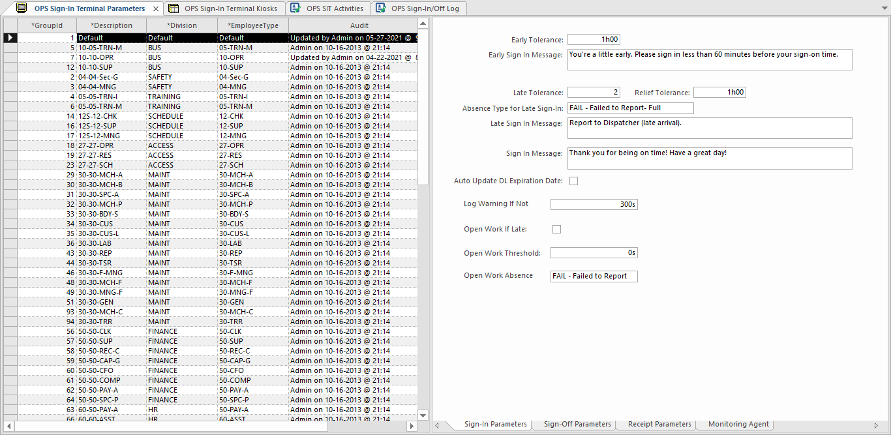Click the icon on the OPS Sign-In/Off Log tab
The image size is (891, 435).
380,8
